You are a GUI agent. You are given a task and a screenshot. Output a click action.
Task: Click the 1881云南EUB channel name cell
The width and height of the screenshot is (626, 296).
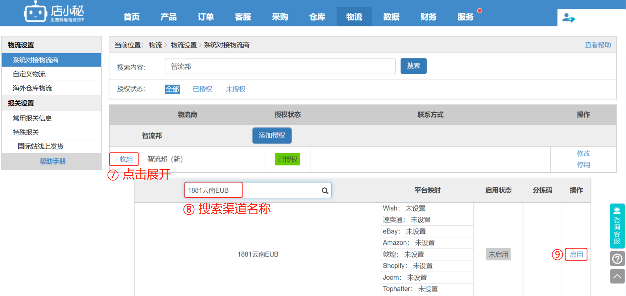pyautogui.click(x=258, y=255)
